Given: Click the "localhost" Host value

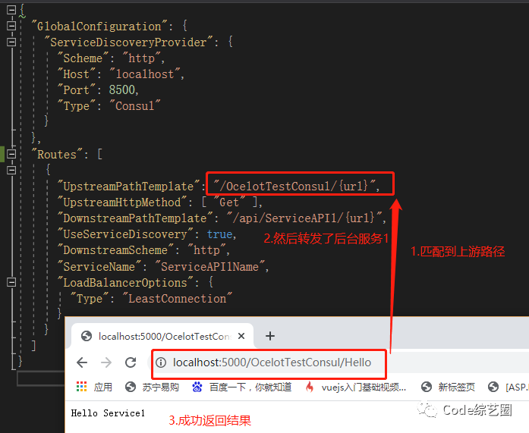Looking at the screenshot, I should coord(145,74).
